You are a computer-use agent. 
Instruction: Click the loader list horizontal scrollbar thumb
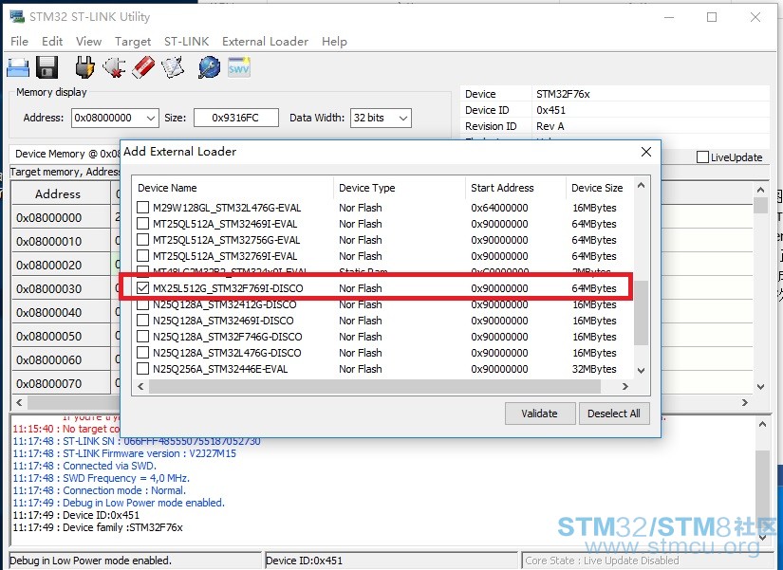coord(375,386)
